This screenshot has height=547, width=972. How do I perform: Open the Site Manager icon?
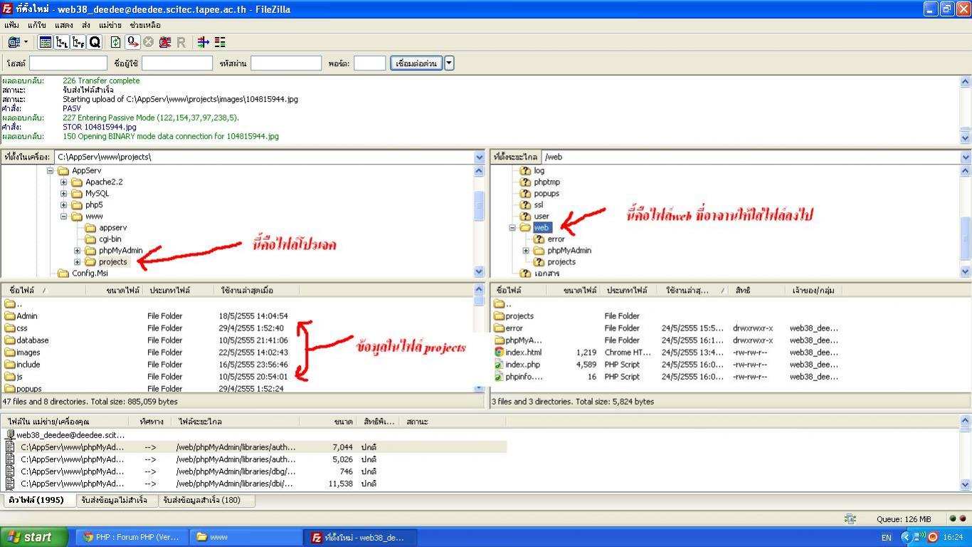coord(14,42)
